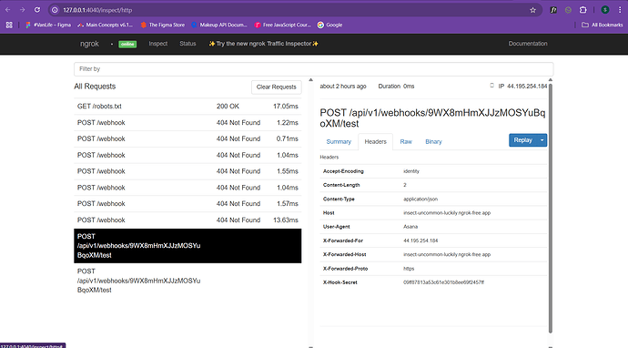Open The Figma Store bookmark
The height and width of the screenshot is (348, 628).
click(x=163, y=25)
